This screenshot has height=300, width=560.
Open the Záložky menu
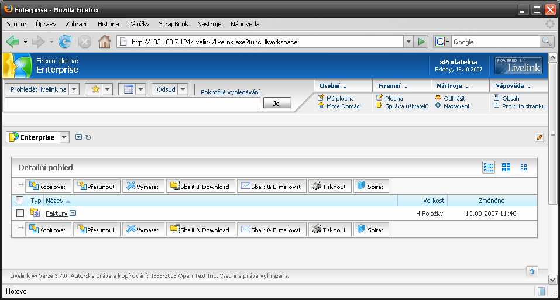(139, 24)
